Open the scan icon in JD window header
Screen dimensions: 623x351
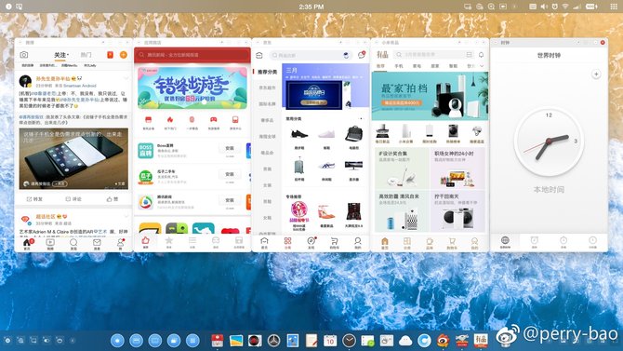[259, 55]
